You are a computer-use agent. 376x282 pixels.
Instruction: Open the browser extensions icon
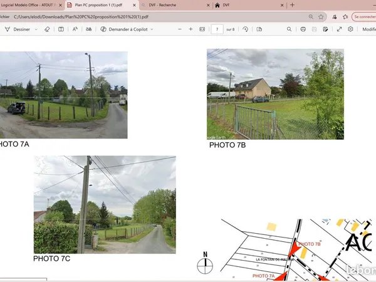[x=335, y=17]
